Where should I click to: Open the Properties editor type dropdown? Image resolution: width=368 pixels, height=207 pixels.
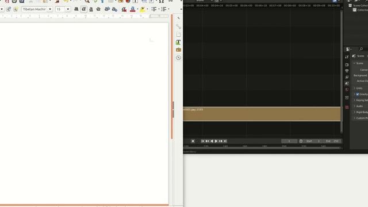coord(348,49)
